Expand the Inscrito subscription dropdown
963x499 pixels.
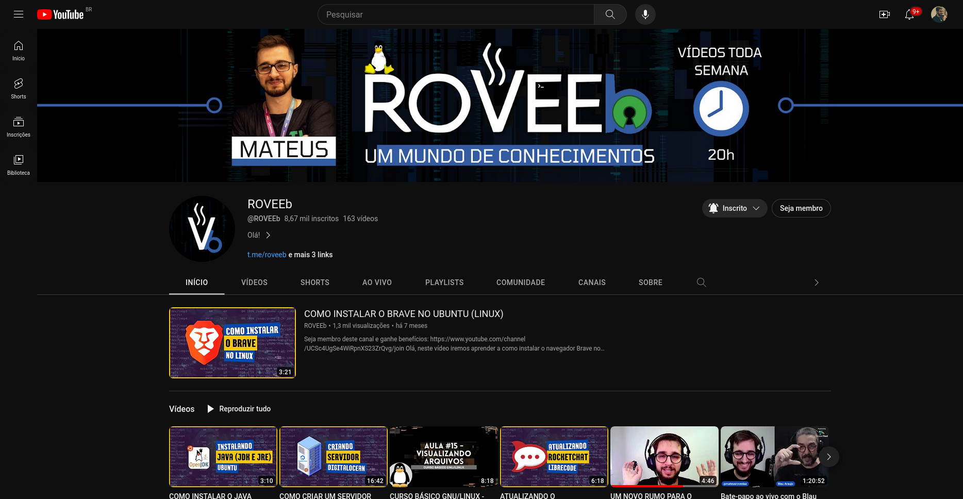[x=735, y=208]
